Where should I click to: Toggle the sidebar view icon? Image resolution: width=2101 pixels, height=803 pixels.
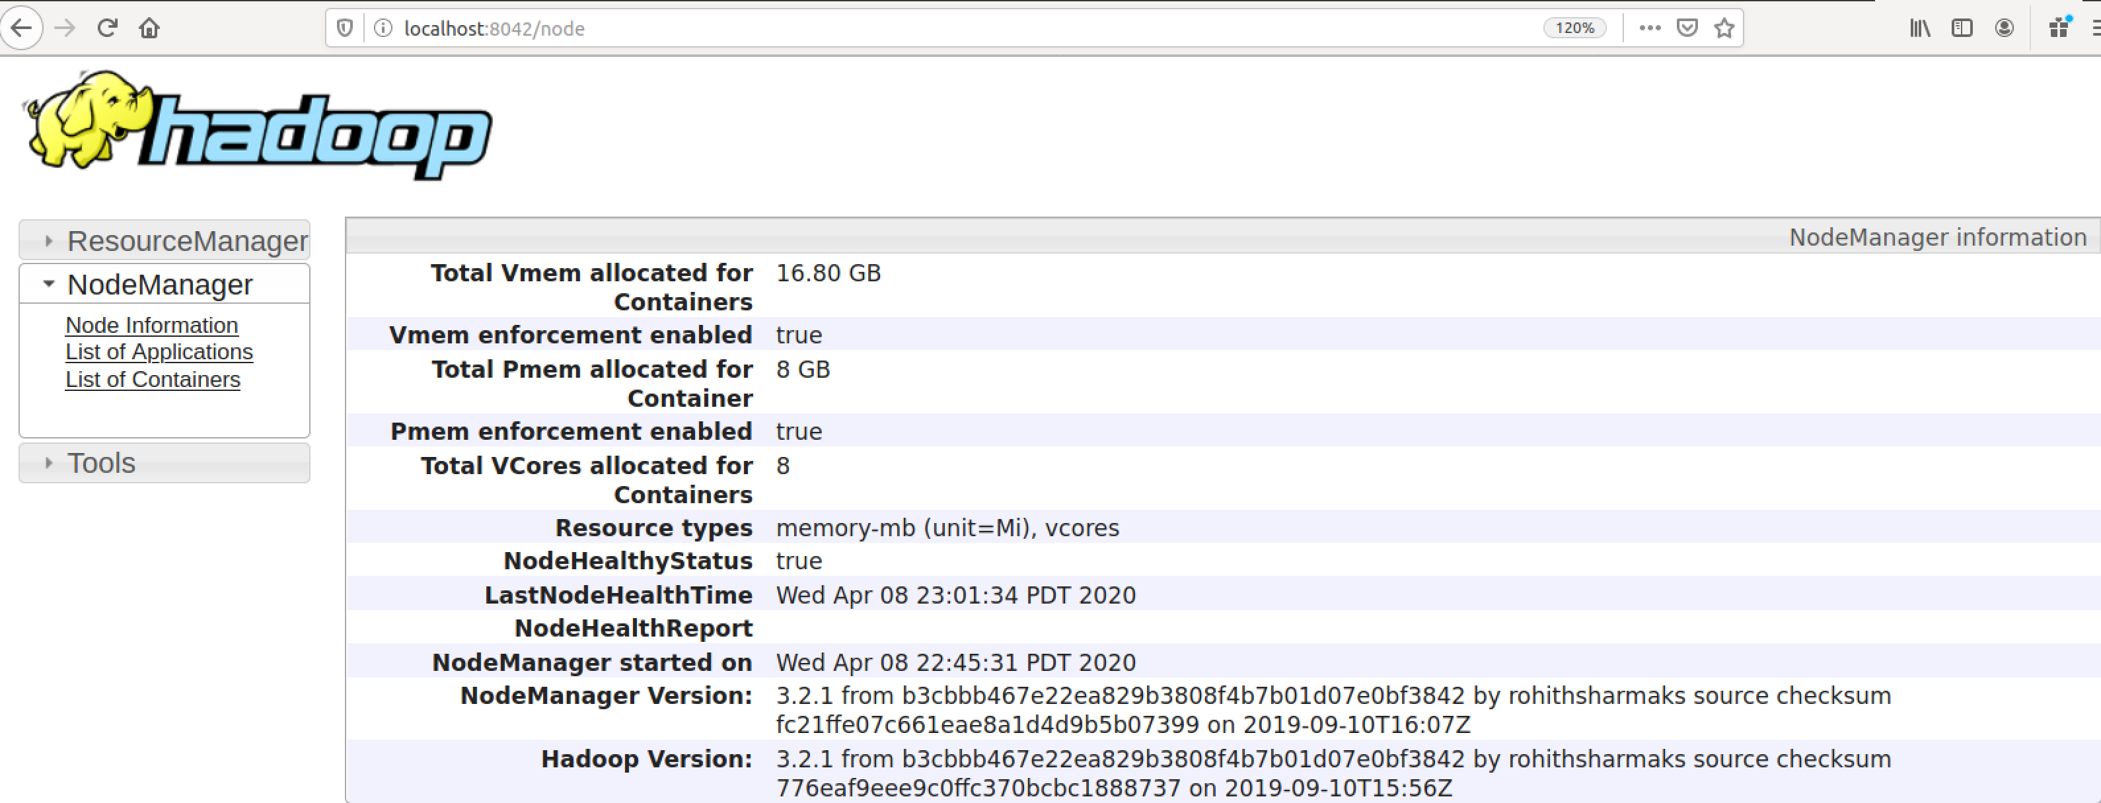tap(1962, 28)
